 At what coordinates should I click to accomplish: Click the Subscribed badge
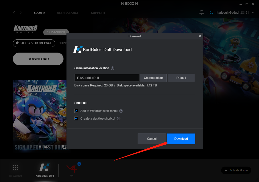(56, 32)
